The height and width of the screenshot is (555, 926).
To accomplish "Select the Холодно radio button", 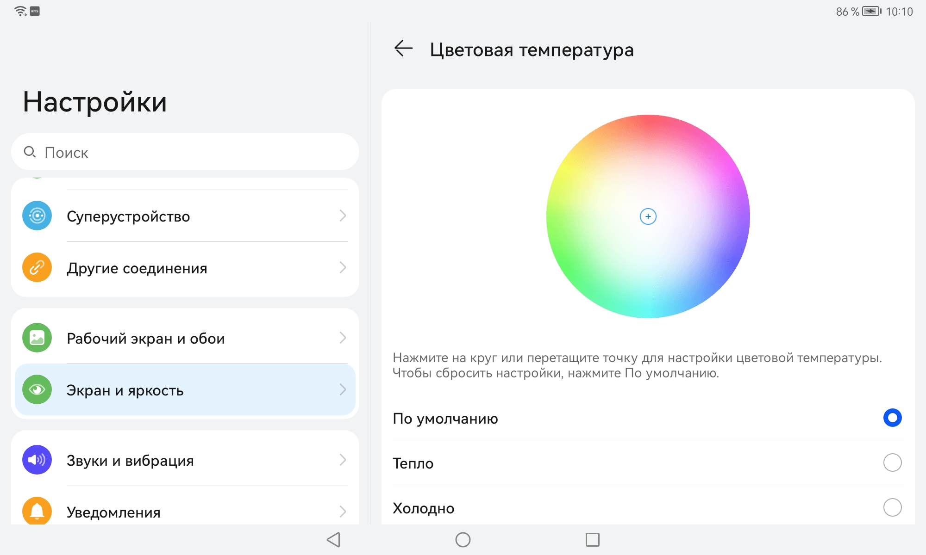I will click(x=892, y=507).
